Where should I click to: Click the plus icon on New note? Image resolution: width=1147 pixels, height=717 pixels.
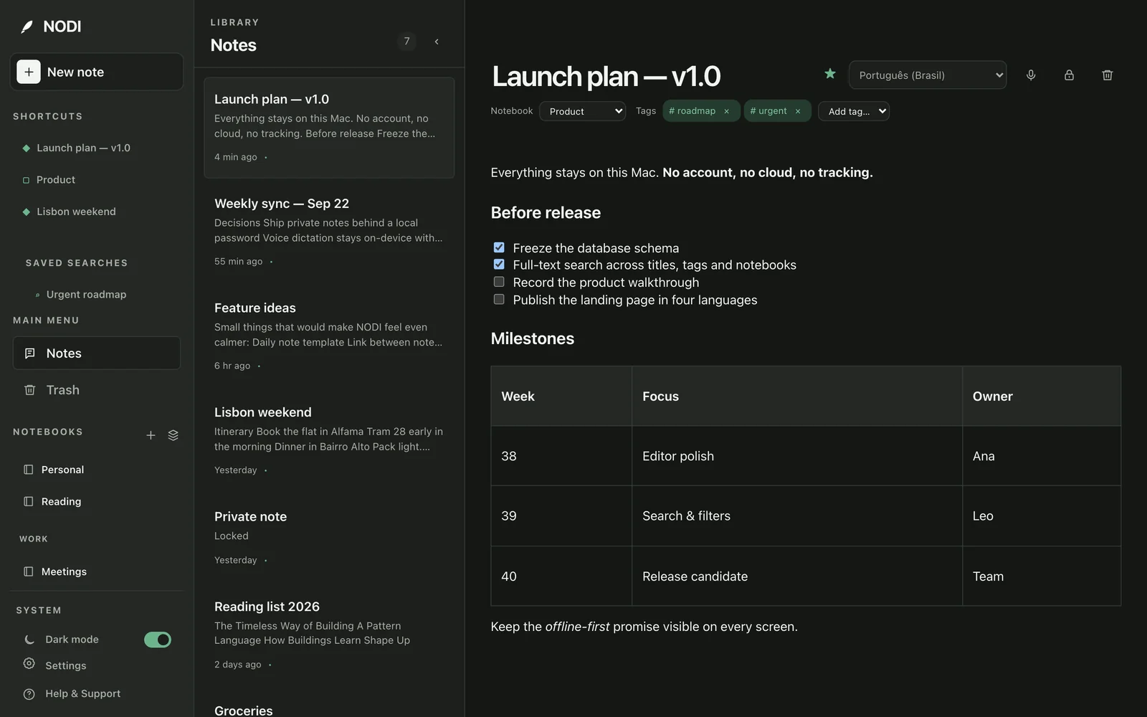coord(29,72)
